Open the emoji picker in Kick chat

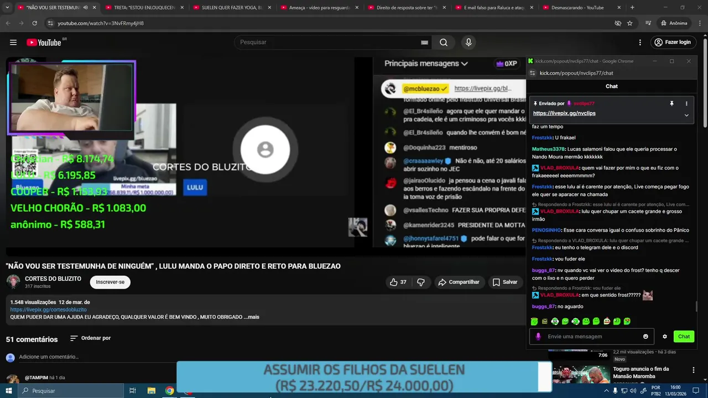click(645, 337)
